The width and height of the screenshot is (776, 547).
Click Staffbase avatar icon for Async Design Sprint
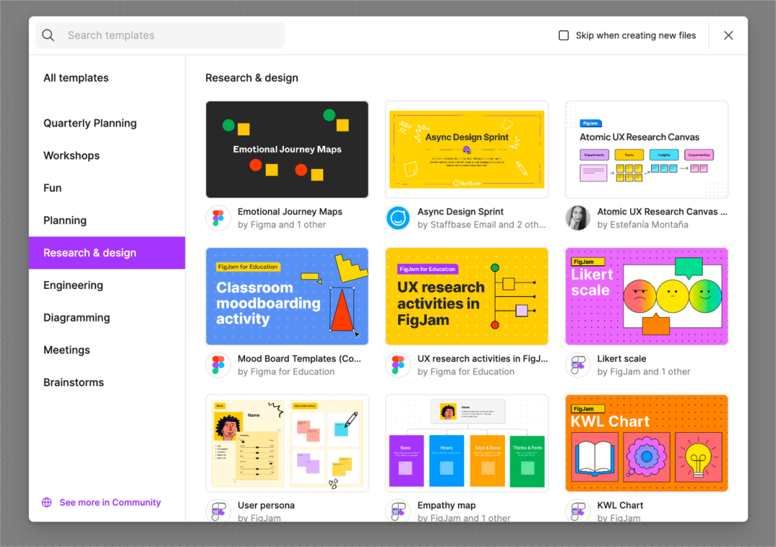pyautogui.click(x=398, y=218)
